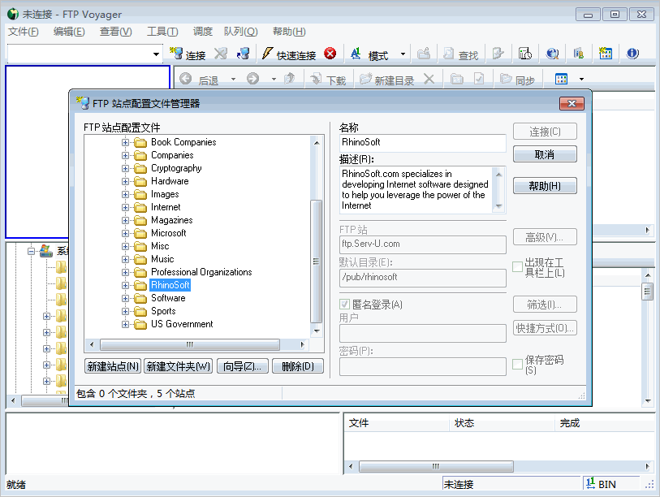The image size is (660, 497).
Task: Close the FTP 站点配置文件管理器 dialog
Action: (572, 104)
